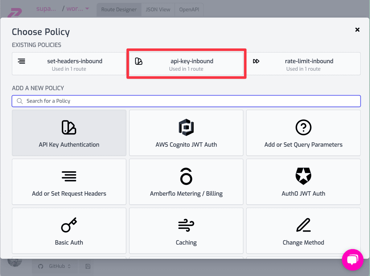The height and width of the screenshot is (276, 370).
Task: Click the Auth0 shield star icon
Action: (x=303, y=176)
